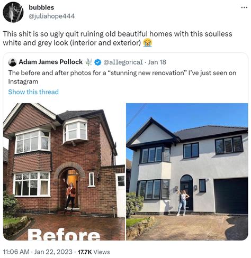Click the quoted tweet text about renovation
The height and width of the screenshot is (258, 251).
122,77
